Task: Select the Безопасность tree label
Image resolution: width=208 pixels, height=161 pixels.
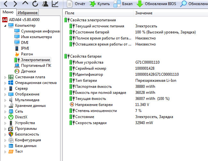Action: 27,134
